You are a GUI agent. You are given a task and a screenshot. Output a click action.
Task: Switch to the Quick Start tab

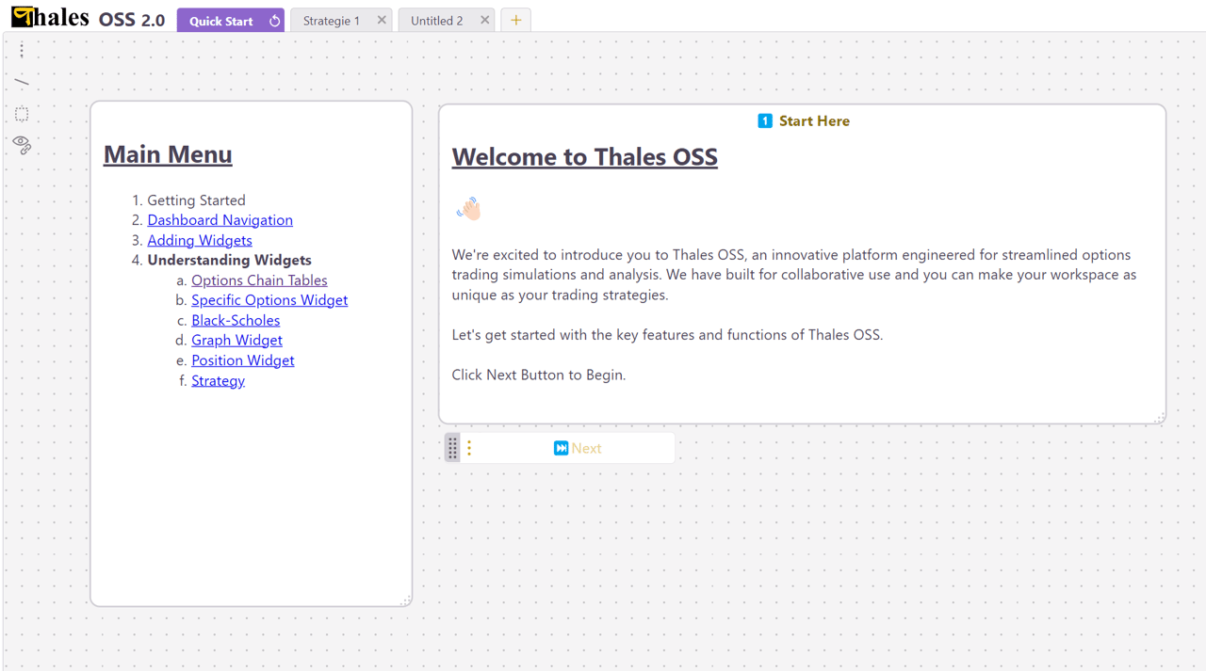[220, 21]
